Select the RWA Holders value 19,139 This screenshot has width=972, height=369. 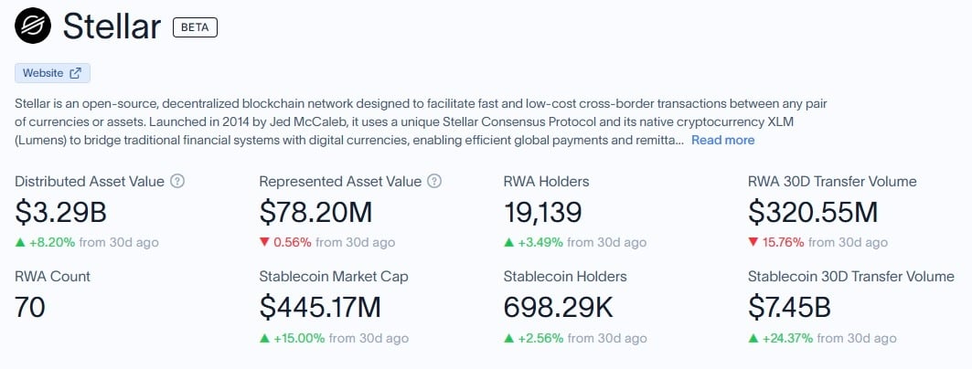click(542, 213)
